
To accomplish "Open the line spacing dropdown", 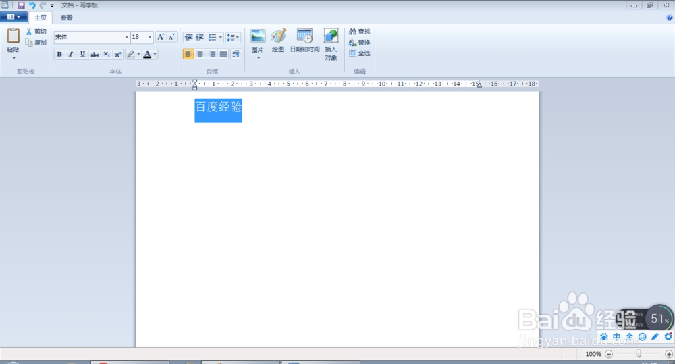I will (233, 37).
